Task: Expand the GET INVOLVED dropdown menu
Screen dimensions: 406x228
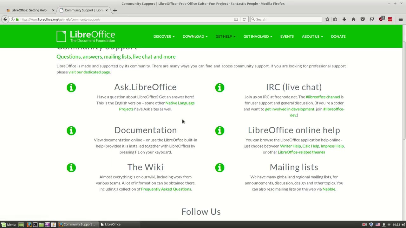Action: coord(258,36)
